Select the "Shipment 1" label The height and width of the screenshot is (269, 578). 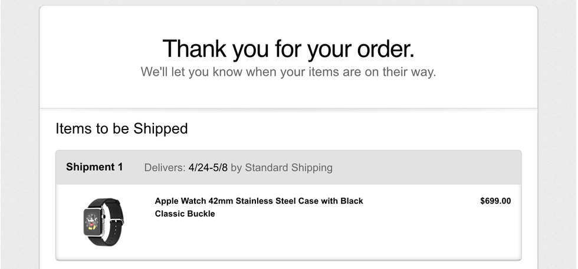click(94, 167)
